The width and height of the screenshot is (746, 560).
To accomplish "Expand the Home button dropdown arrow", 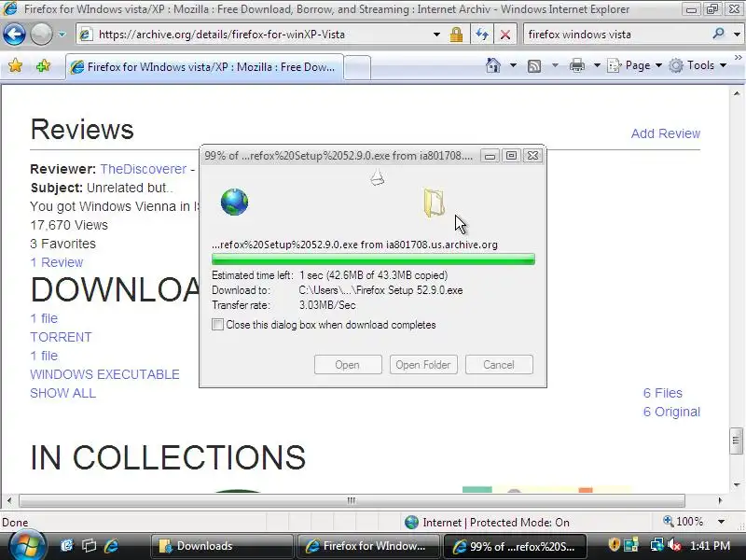I will 513,65.
